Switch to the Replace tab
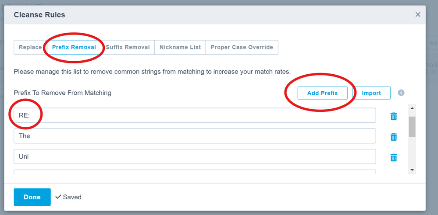This screenshot has height=215, width=438. pyautogui.click(x=30, y=47)
